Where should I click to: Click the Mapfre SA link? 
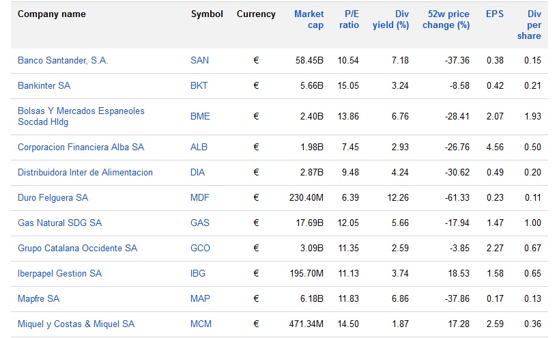[38, 298]
